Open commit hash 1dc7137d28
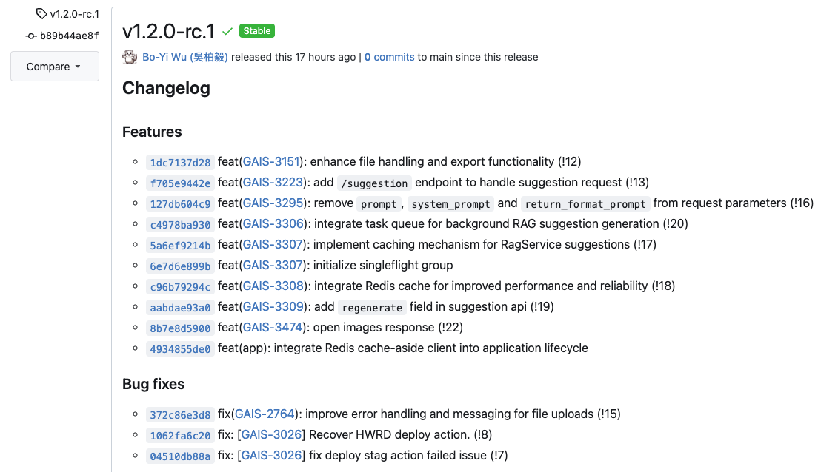Screen dimensions: 838x472 pyautogui.click(x=180, y=162)
